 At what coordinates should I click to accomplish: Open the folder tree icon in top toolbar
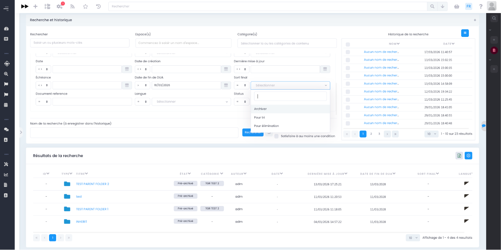click(x=47, y=6)
